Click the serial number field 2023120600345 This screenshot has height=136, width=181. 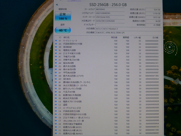110,13
